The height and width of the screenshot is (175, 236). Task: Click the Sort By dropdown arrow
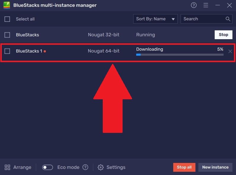173,19
